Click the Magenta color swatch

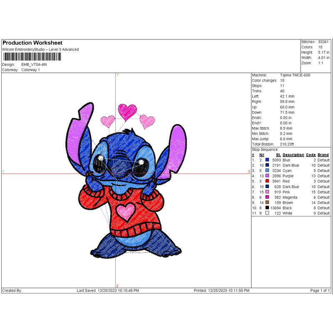(x=266, y=197)
